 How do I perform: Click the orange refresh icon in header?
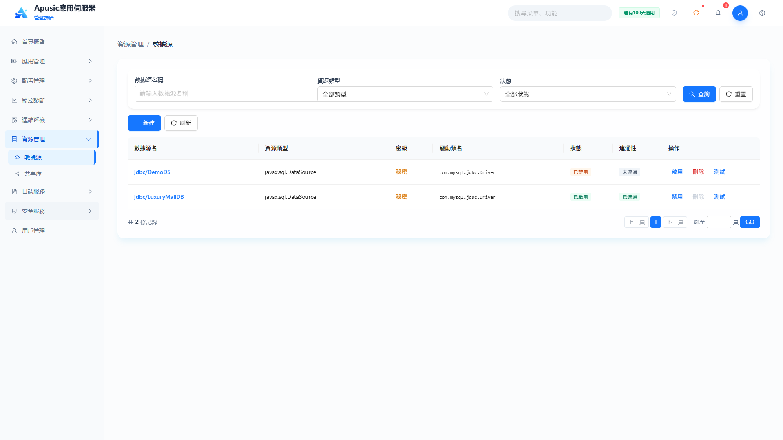pyautogui.click(x=696, y=13)
